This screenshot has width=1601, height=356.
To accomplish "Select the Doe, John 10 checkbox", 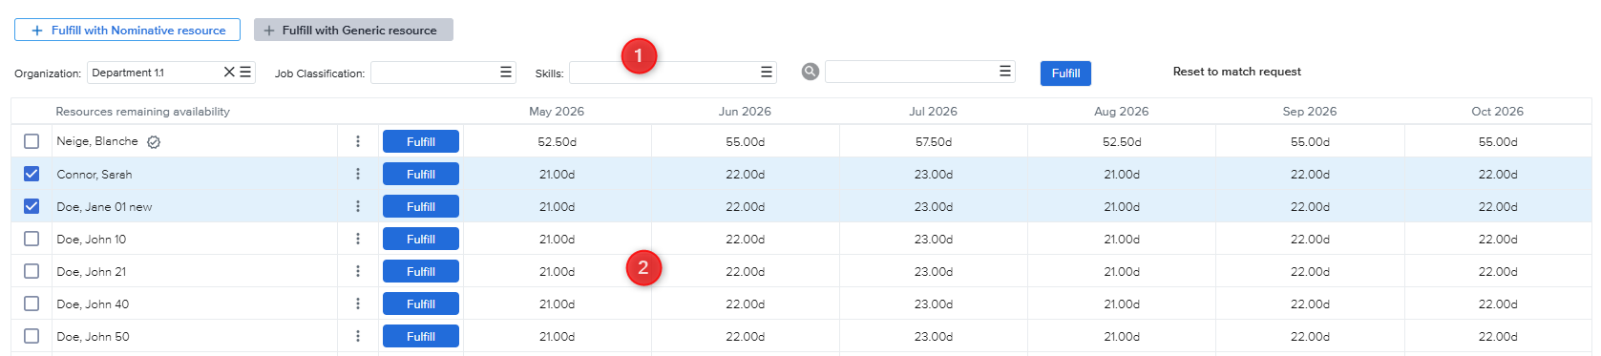I will coord(32,239).
